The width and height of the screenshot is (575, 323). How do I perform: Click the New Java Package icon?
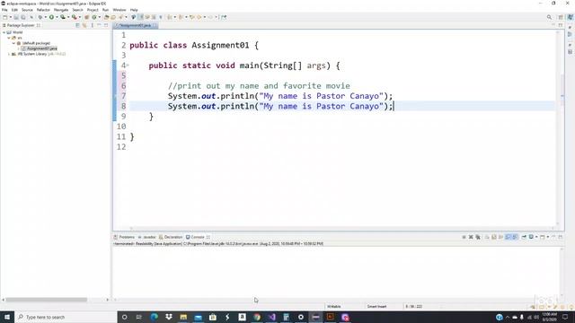[x=87, y=17]
